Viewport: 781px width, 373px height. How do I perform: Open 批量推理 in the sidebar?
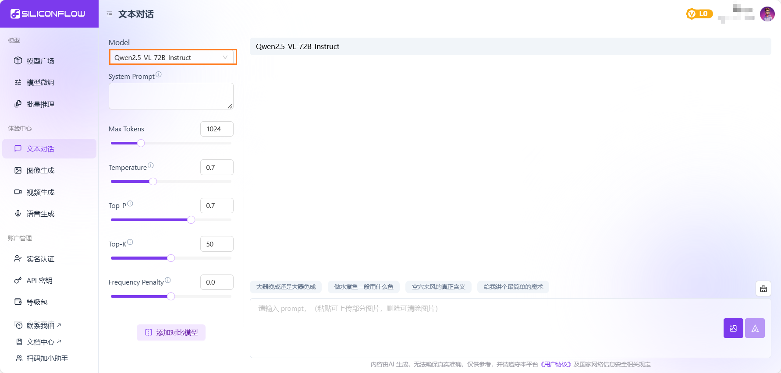click(x=49, y=104)
